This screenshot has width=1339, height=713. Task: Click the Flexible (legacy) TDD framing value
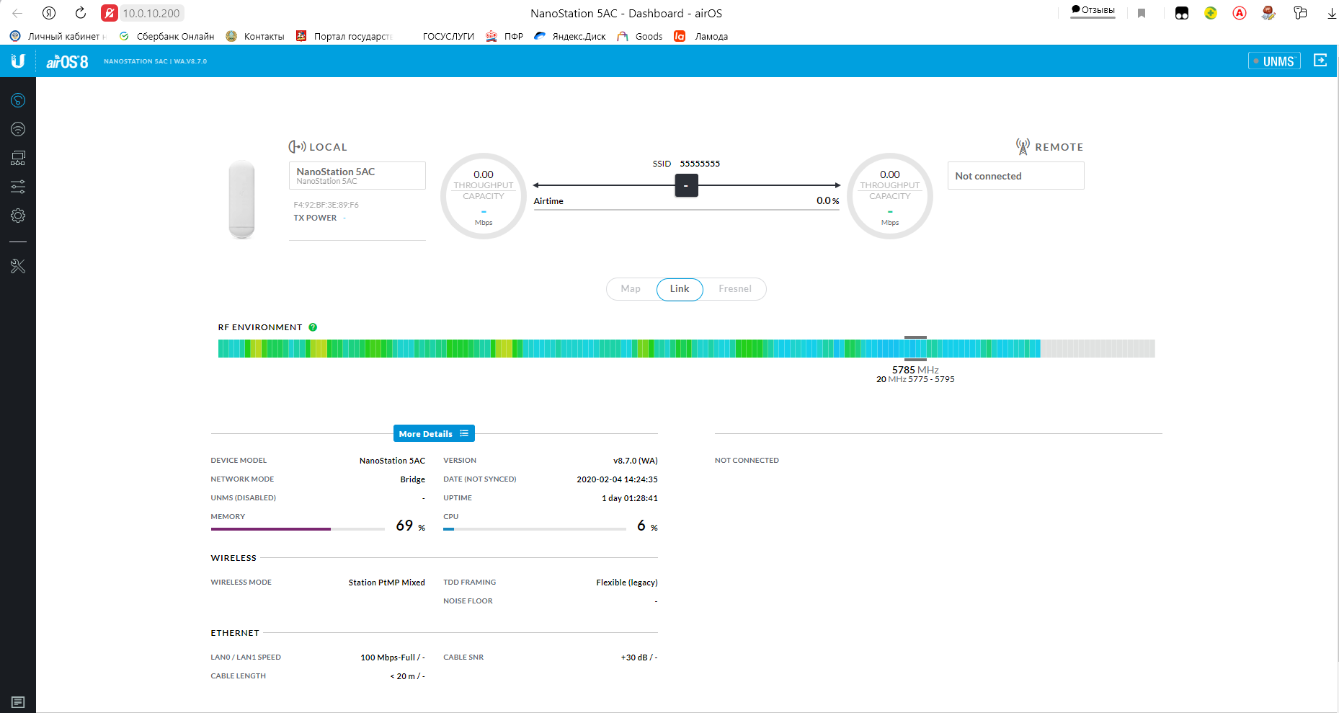pyautogui.click(x=627, y=583)
